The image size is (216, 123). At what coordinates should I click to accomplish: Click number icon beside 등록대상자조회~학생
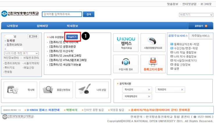point(172,44)
